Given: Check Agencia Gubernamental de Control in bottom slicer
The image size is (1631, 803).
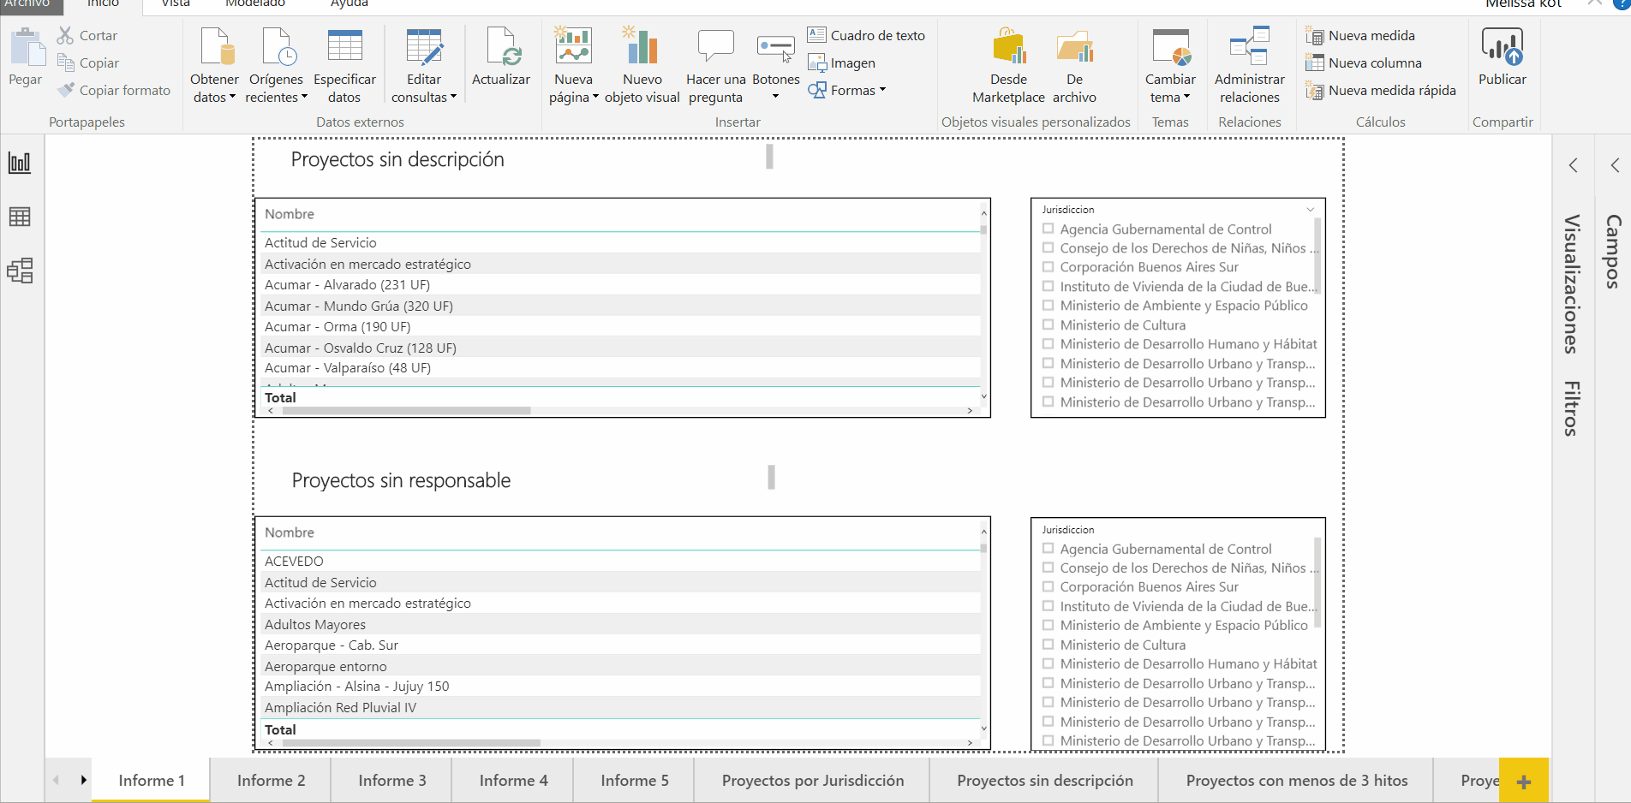Looking at the screenshot, I should 1048,549.
